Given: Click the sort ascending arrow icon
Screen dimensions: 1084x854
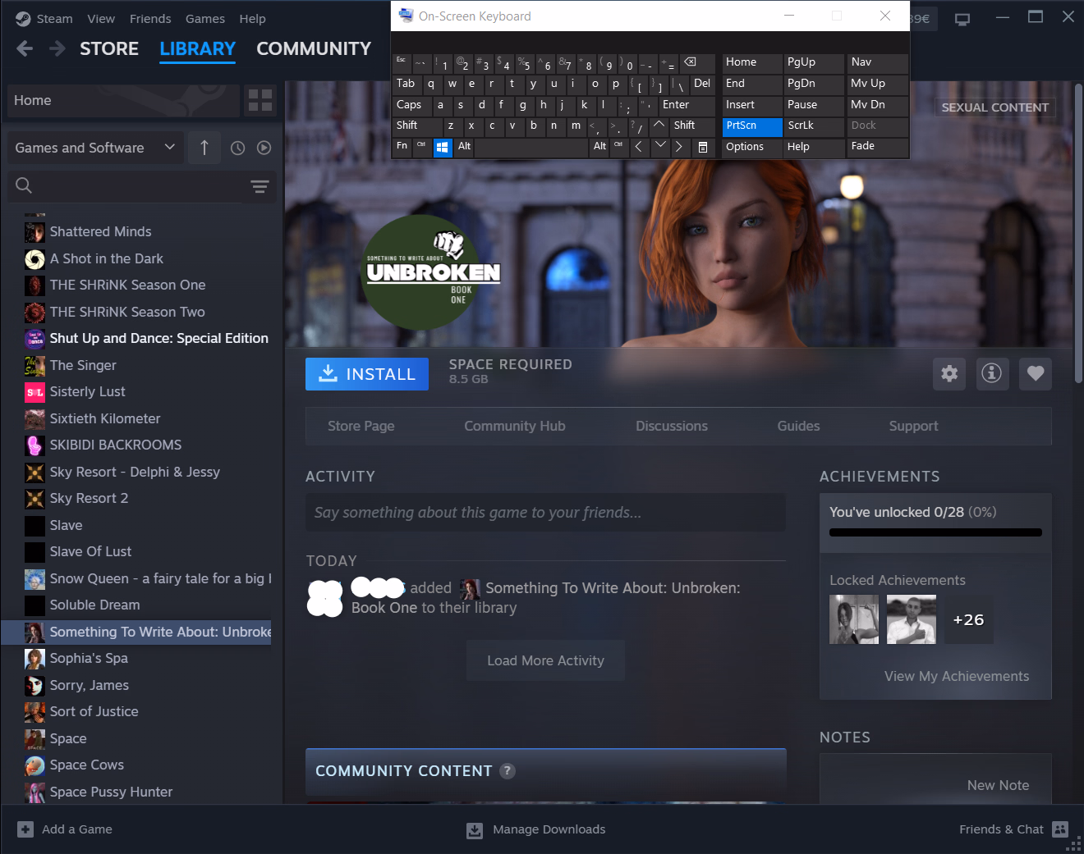Looking at the screenshot, I should pyautogui.click(x=204, y=148).
